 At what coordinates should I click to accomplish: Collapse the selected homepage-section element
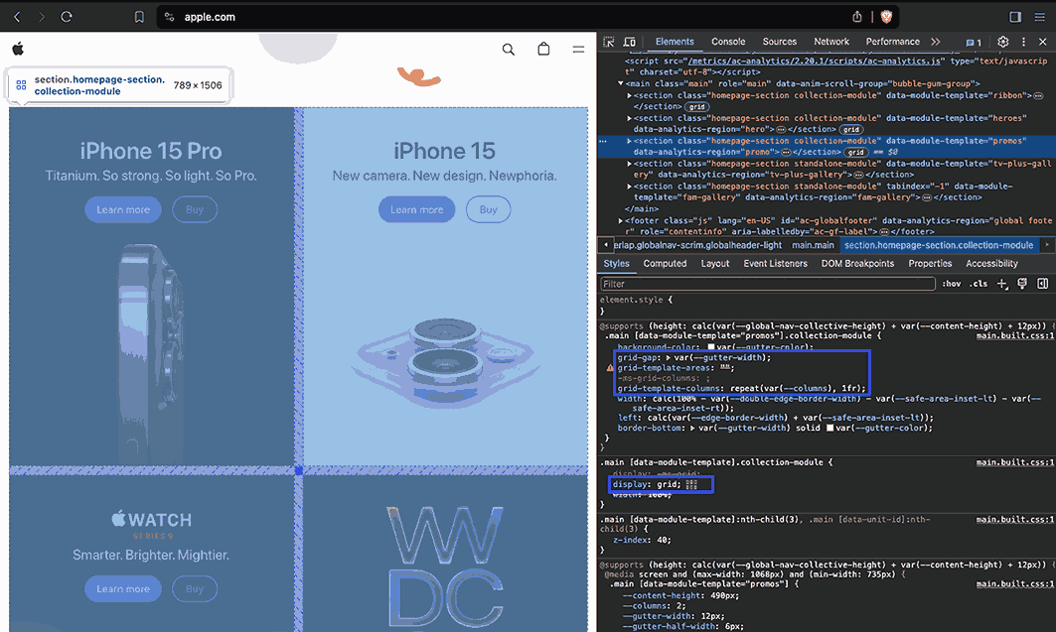coord(629,140)
